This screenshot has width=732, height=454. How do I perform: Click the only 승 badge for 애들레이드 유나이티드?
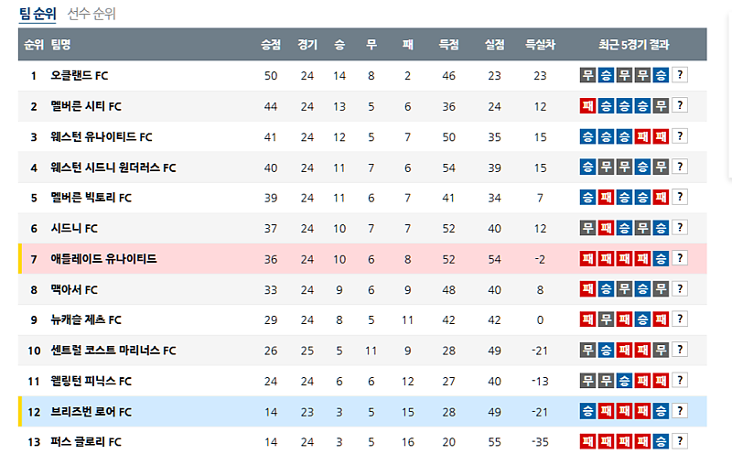pyautogui.click(x=661, y=259)
